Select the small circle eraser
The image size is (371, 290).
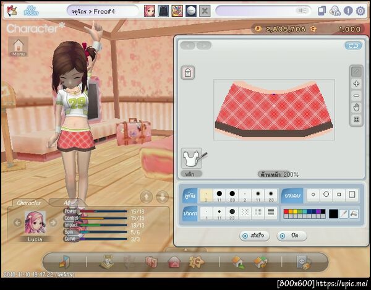313,195
